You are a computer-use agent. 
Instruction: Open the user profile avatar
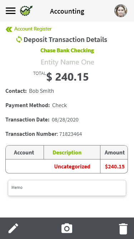(x=121, y=11)
